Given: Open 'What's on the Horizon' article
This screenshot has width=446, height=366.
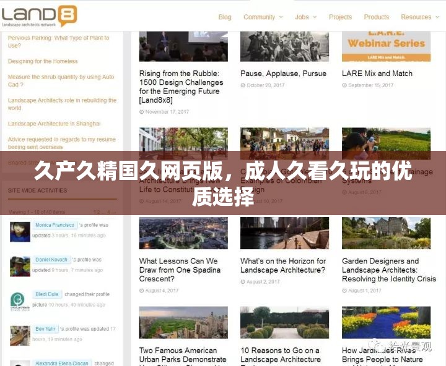Looking at the screenshot, I should pyautogui.click(x=283, y=265).
